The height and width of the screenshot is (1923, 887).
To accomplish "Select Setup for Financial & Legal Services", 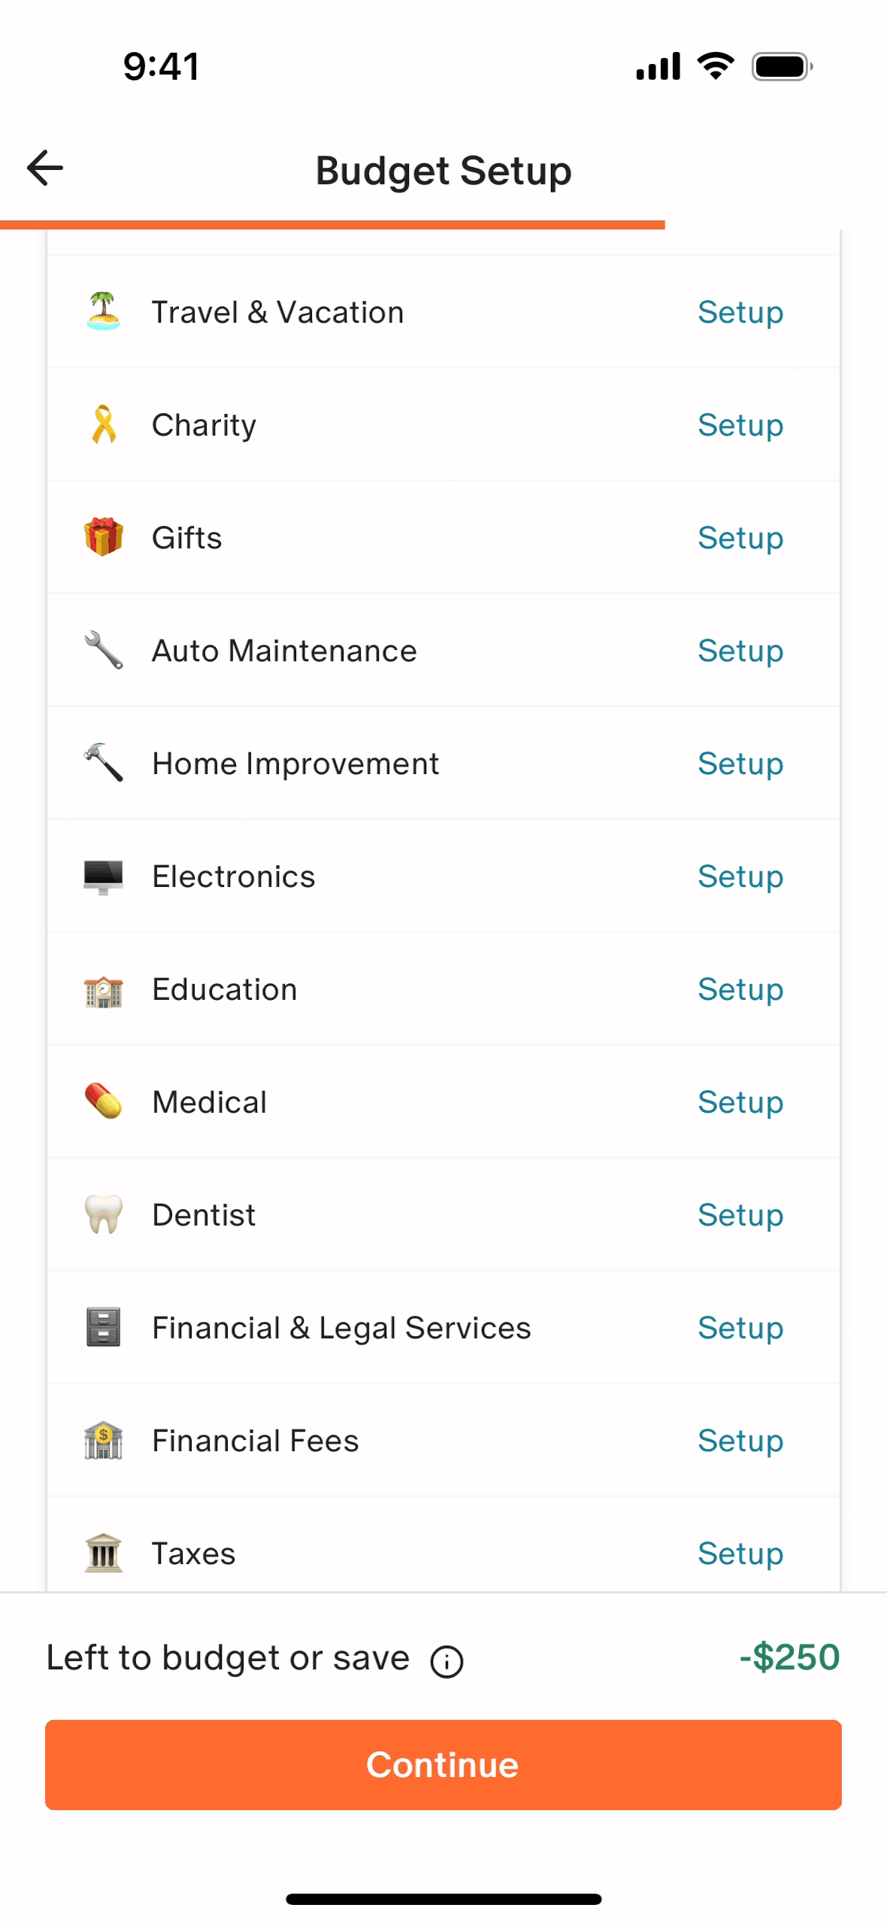I will click(x=740, y=1328).
